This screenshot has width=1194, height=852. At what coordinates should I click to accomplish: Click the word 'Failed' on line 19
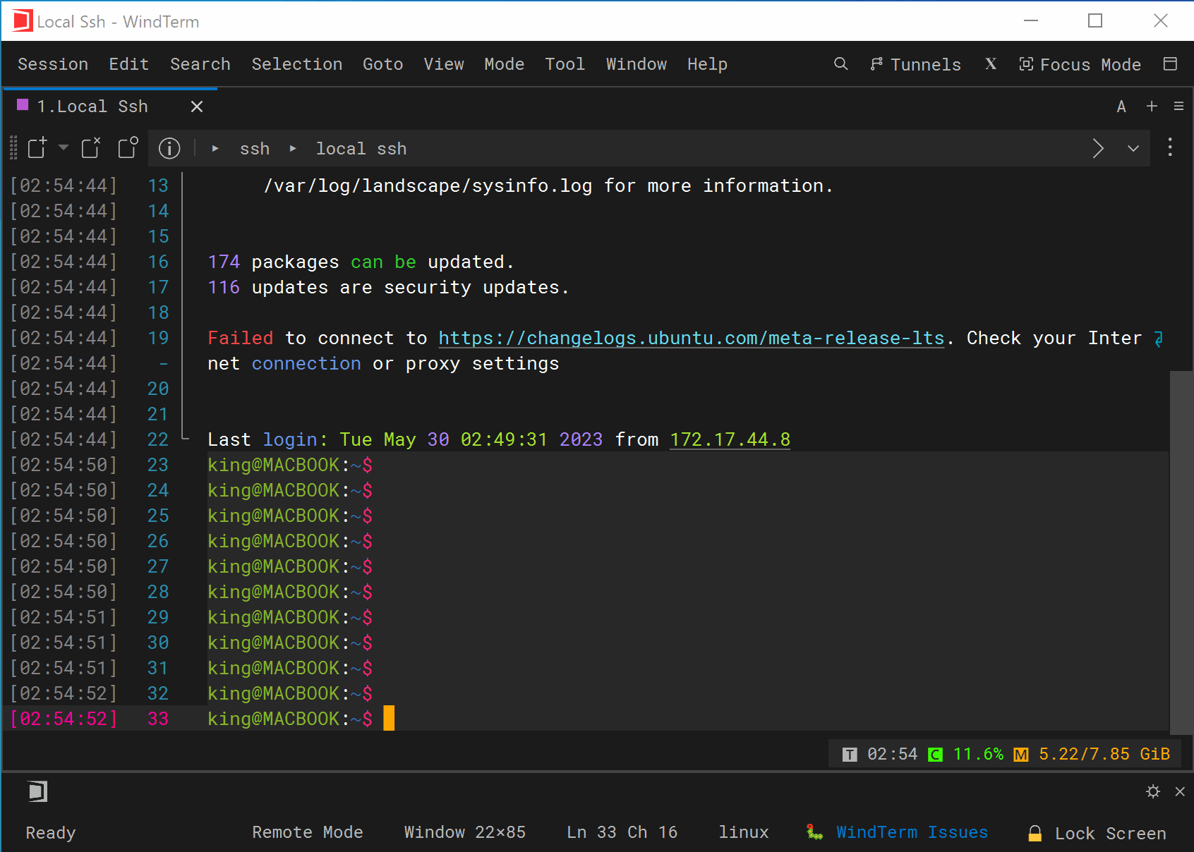[240, 339]
